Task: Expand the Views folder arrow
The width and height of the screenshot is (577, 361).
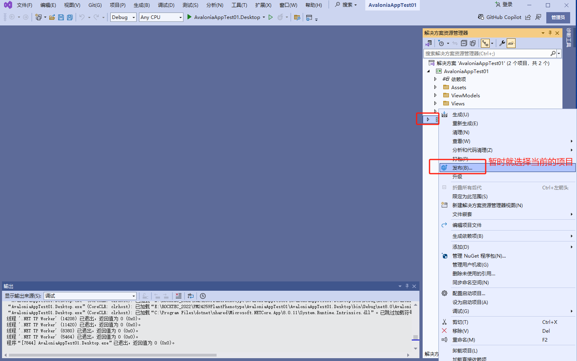Action: (435, 103)
